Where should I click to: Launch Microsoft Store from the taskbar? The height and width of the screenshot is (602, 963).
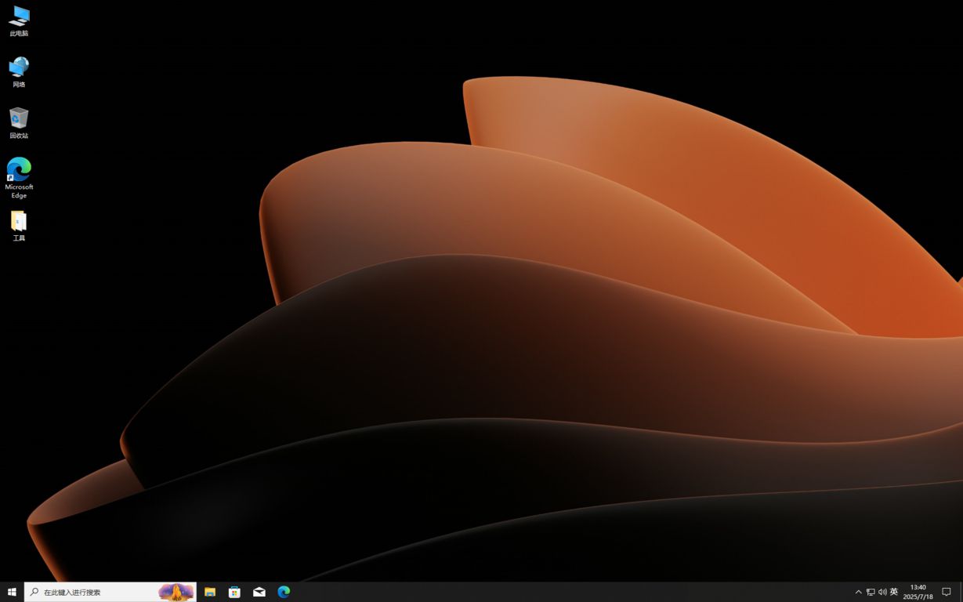tap(234, 592)
